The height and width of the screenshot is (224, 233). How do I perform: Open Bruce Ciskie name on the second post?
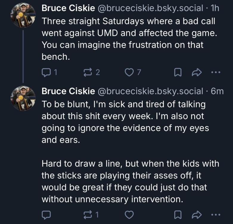(68, 91)
